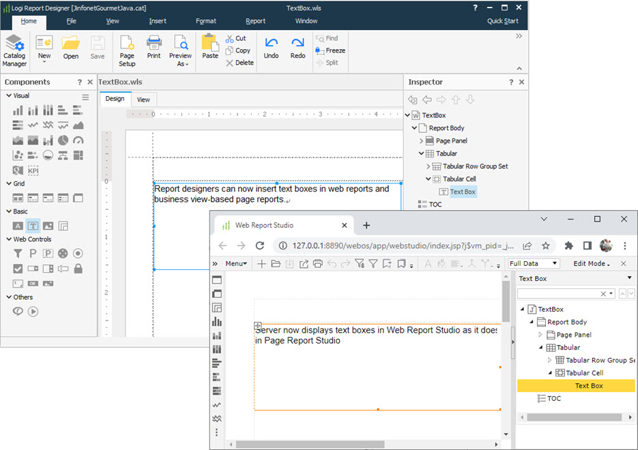Bookmark the page with the star icon
The image size is (638, 450).
[x=546, y=245]
